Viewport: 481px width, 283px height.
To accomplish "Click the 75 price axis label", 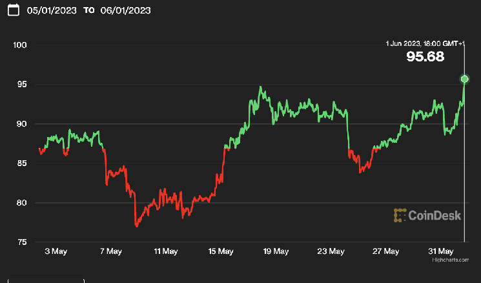I will tap(24, 242).
